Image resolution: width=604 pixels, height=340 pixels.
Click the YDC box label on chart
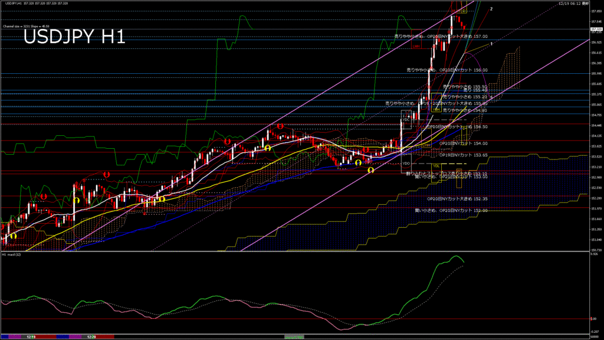click(x=406, y=120)
